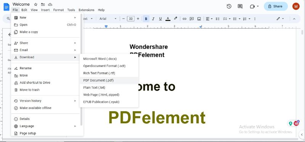Open the checklist dropdown

tap(227, 19)
